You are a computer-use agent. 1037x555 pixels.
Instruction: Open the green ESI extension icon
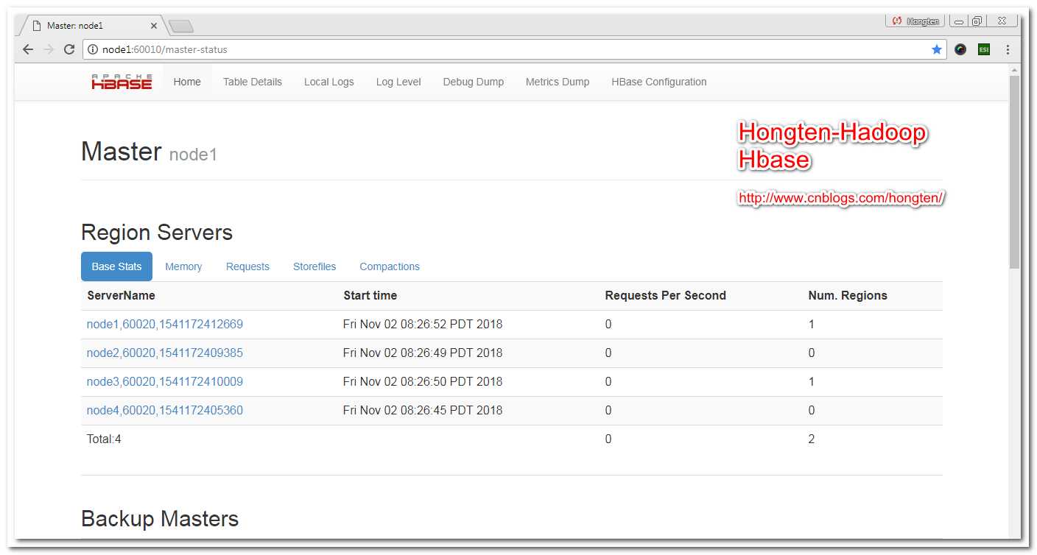point(984,49)
